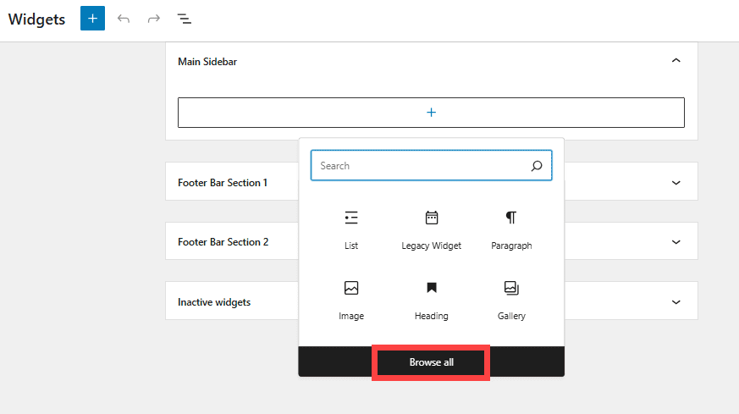This screenshot has height=414, width=739.
Task: Select the Legacy Widget block
Action: coord(431,229)
